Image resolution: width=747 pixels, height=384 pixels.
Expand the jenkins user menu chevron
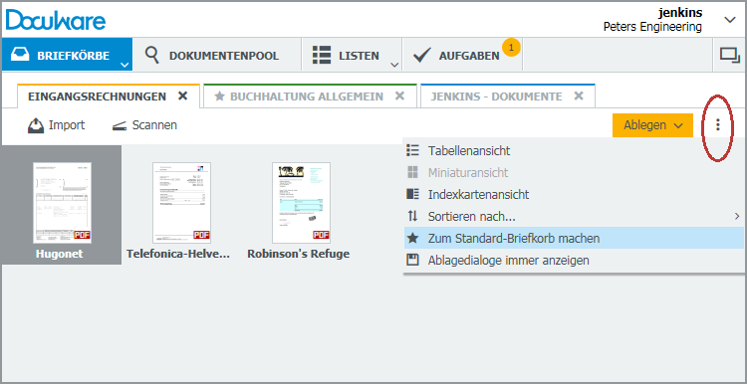(x=730, y=20)
